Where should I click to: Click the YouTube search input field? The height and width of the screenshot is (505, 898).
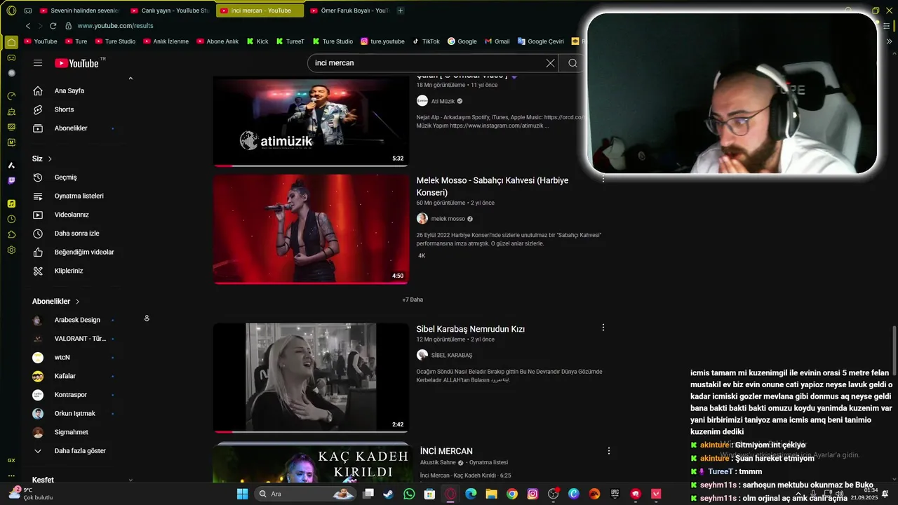click(428, 63)
